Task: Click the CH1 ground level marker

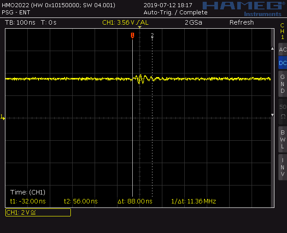Action: pyautogui.click(x=3, y=117)
